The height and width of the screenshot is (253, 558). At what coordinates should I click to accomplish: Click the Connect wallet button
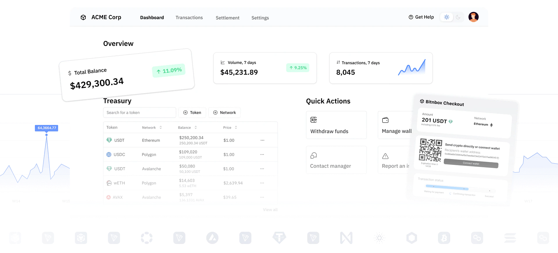pos(471,163)
